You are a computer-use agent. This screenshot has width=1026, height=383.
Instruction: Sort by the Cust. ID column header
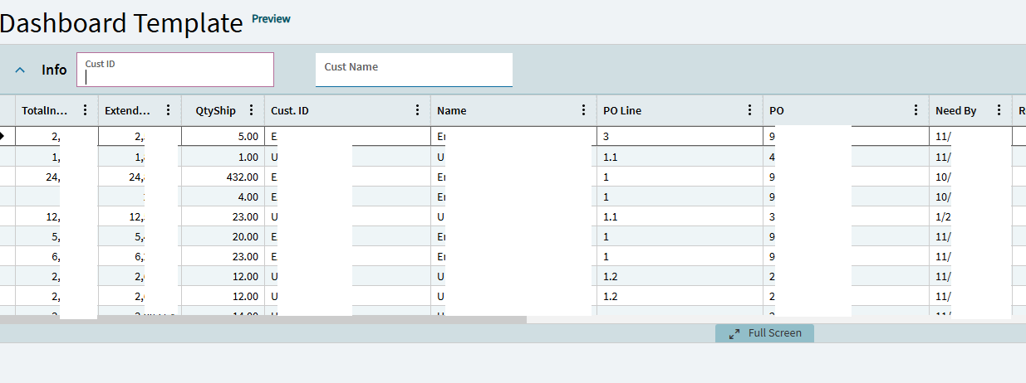pos(290,110)
